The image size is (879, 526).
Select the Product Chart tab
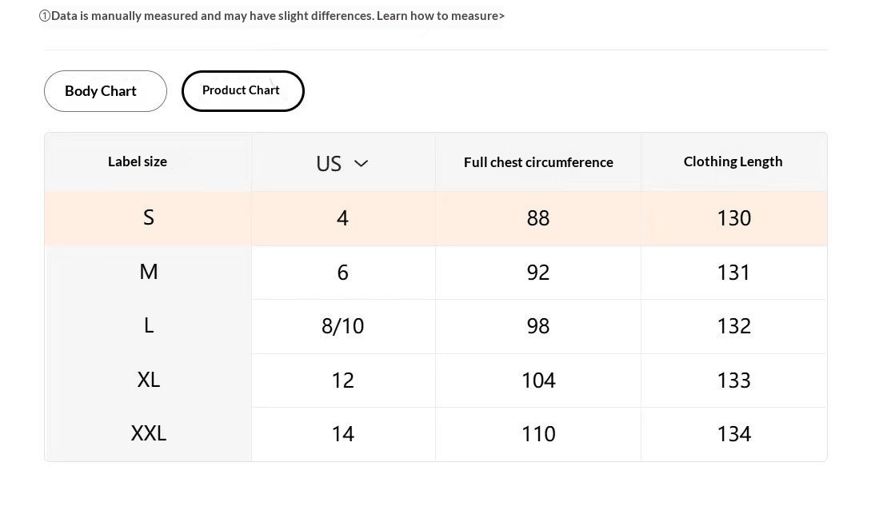(242, 91)
